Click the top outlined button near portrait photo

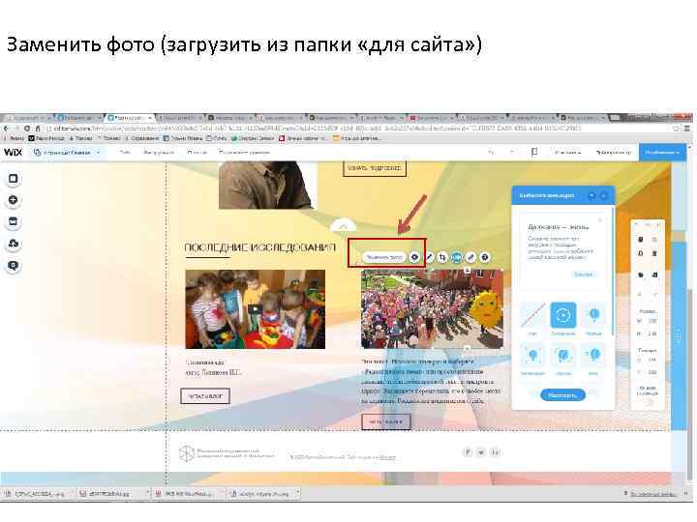pos(375,168)
